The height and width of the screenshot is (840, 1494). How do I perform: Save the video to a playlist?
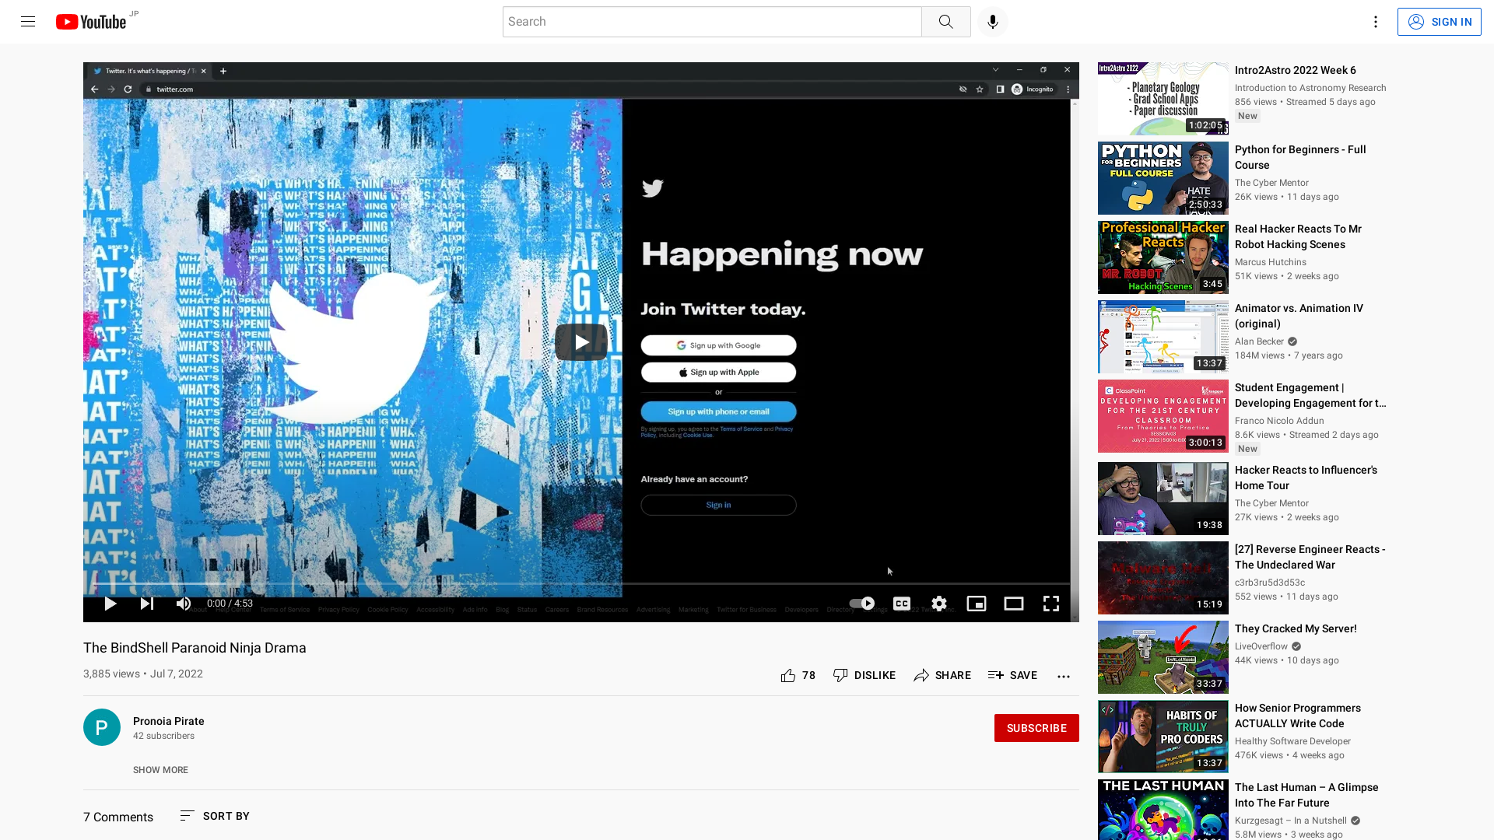click(1012, 675)
